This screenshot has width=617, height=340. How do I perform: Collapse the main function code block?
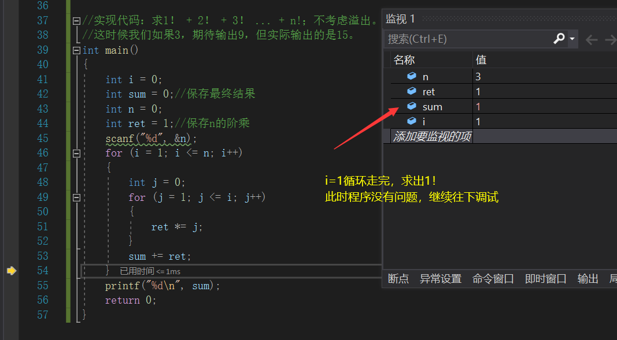click(77, 50)
